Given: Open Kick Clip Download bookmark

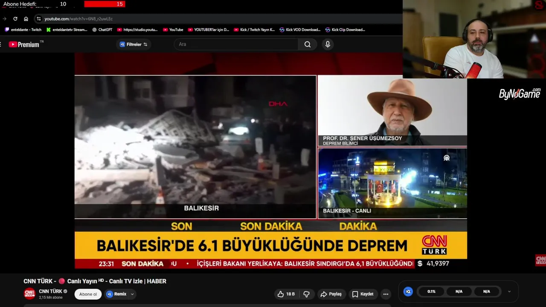Looking at the screenshot, I should [x=345, y=30].
